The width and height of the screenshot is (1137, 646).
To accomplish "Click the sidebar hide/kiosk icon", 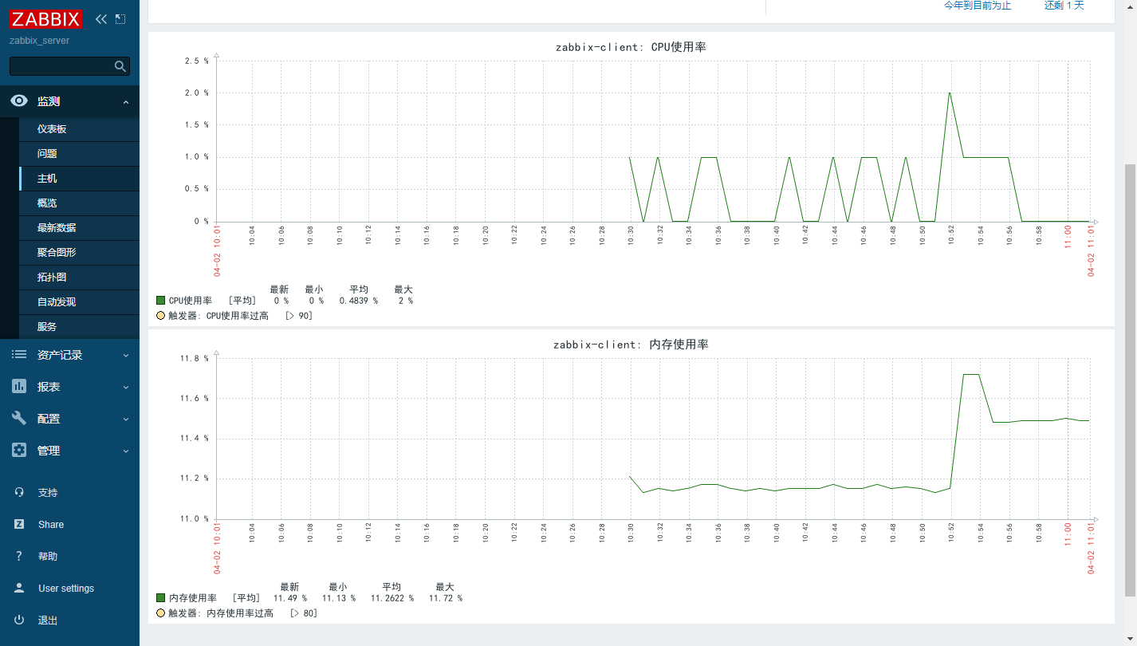I will point(120,18).
